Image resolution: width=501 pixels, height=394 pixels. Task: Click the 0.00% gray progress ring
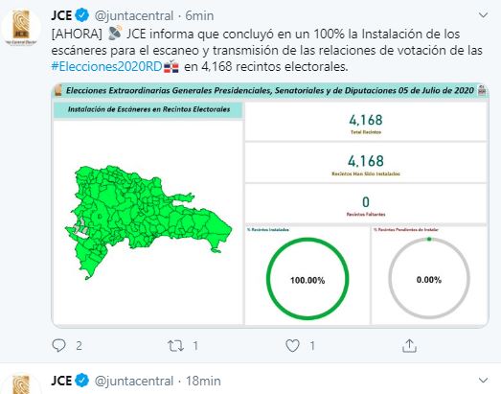[x=429, y=278]
